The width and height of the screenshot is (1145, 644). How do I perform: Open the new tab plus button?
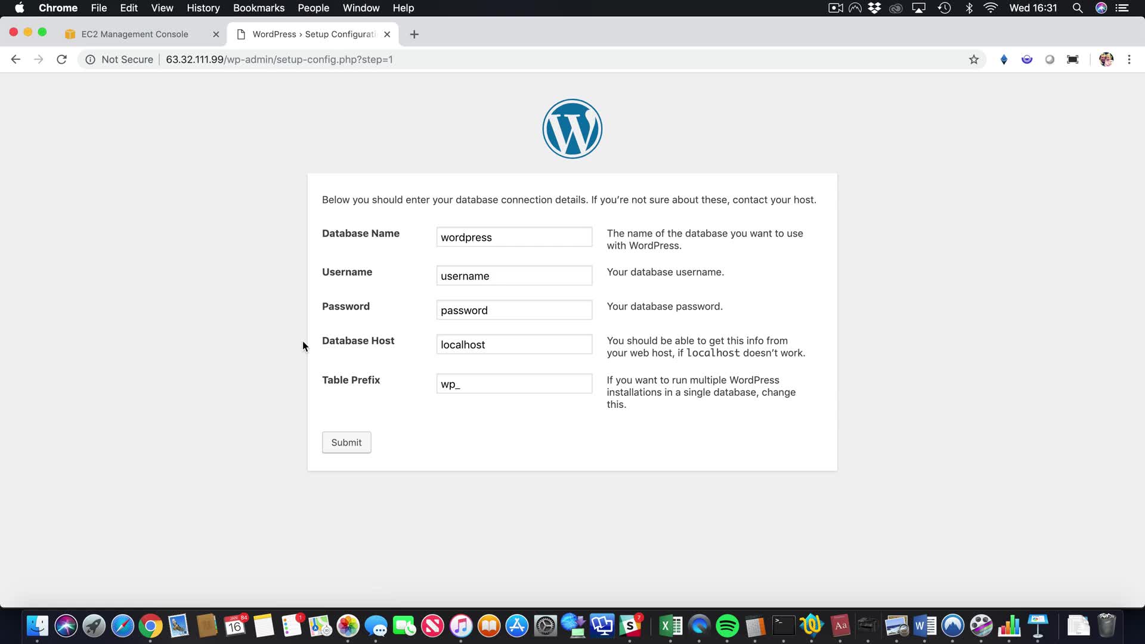[x=414, y=35]
